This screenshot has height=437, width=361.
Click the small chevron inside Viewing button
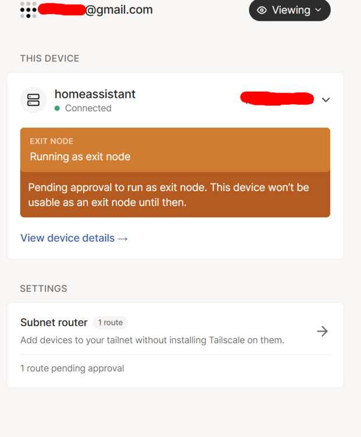(x=318, y=10)
